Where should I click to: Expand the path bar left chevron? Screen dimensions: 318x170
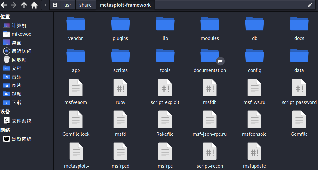click(45, 5)
